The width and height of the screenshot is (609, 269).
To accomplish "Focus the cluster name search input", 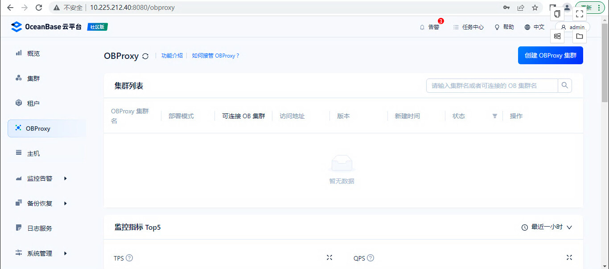I will tap(492, 86).
